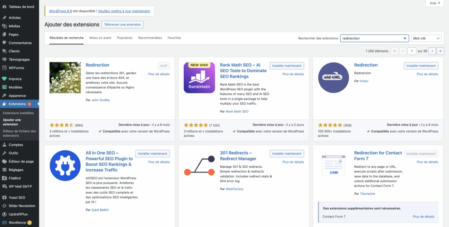Clear the search field with the X icon
The height and width of the screenshot is (227, 449).
coord(405,38)
